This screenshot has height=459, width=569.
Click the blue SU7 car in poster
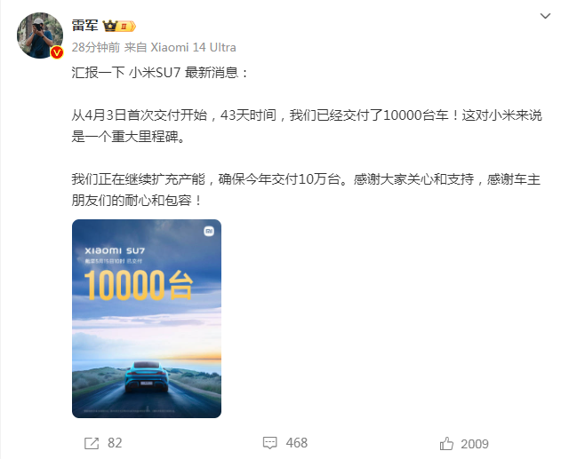click(147, 377)
